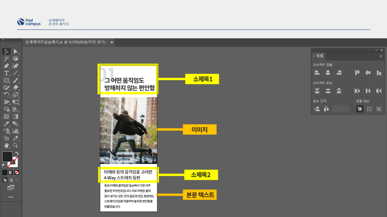Select the Line Segment tool

[16, 73]
